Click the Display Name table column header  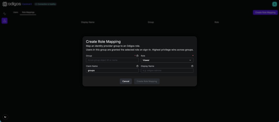88,22
